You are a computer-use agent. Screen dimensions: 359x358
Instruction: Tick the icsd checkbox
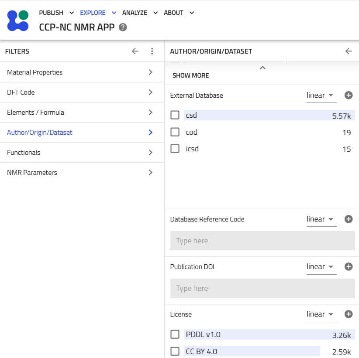click(175, 149)
